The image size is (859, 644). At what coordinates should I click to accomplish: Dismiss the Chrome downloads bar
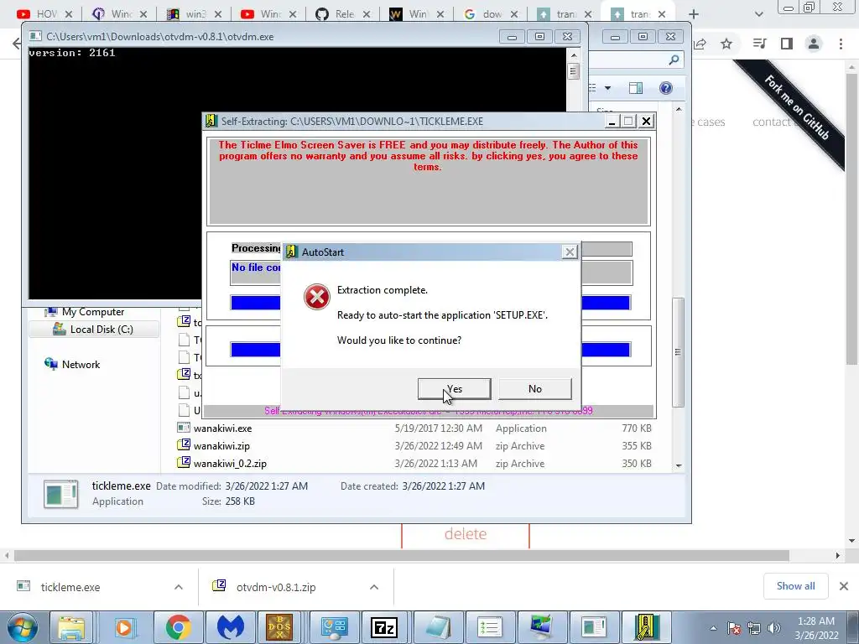coord(844,586)
